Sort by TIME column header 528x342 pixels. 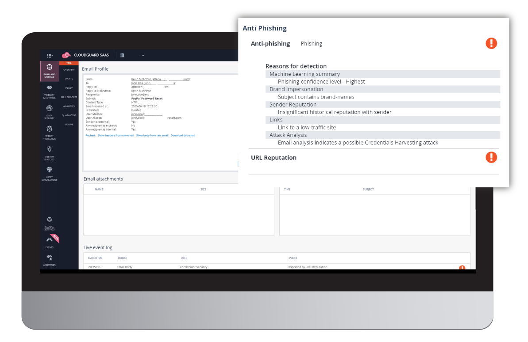click(x=287, y=189)
